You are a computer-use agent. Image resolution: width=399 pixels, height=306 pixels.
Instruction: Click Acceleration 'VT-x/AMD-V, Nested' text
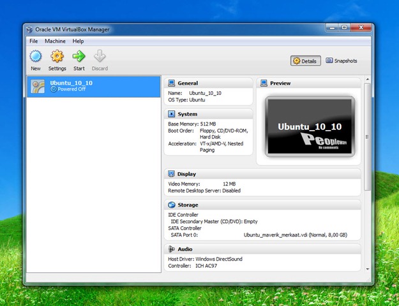tap(222, 144)
